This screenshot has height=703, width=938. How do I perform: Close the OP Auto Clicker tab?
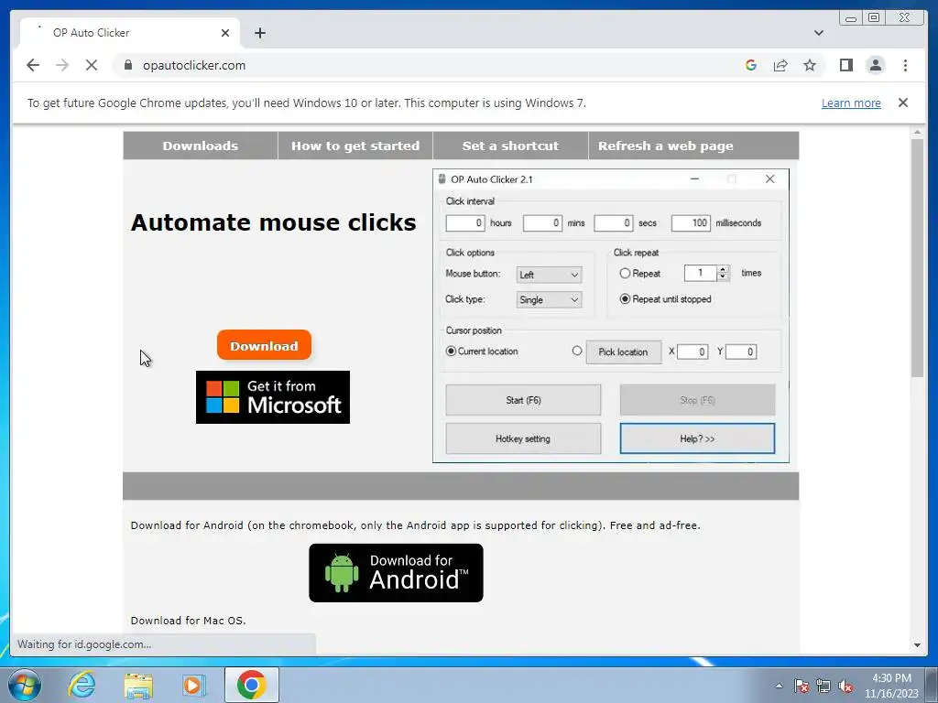coord(225,33)
